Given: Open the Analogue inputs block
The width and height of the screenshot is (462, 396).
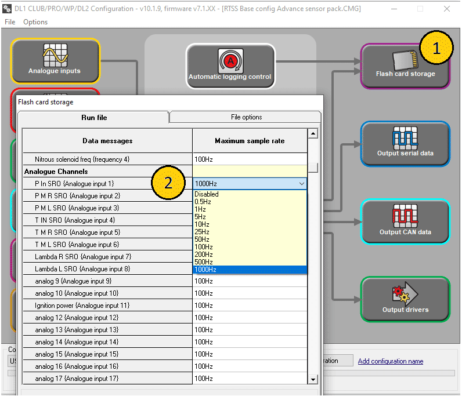Looking at the screenshot, I should (55, 60).
